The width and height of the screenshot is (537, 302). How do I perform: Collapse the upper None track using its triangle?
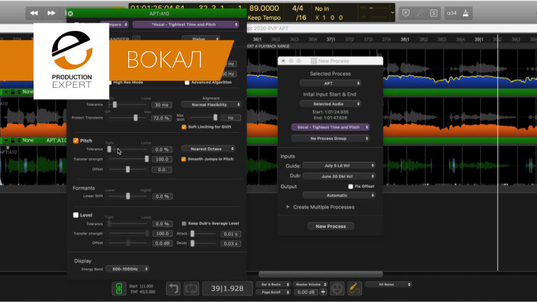tap(6, 92)
